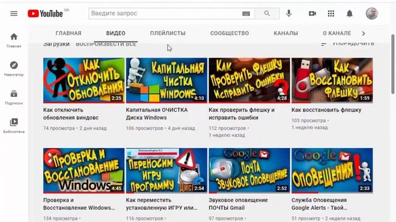Open the account avatar menu

click(372, 14)
